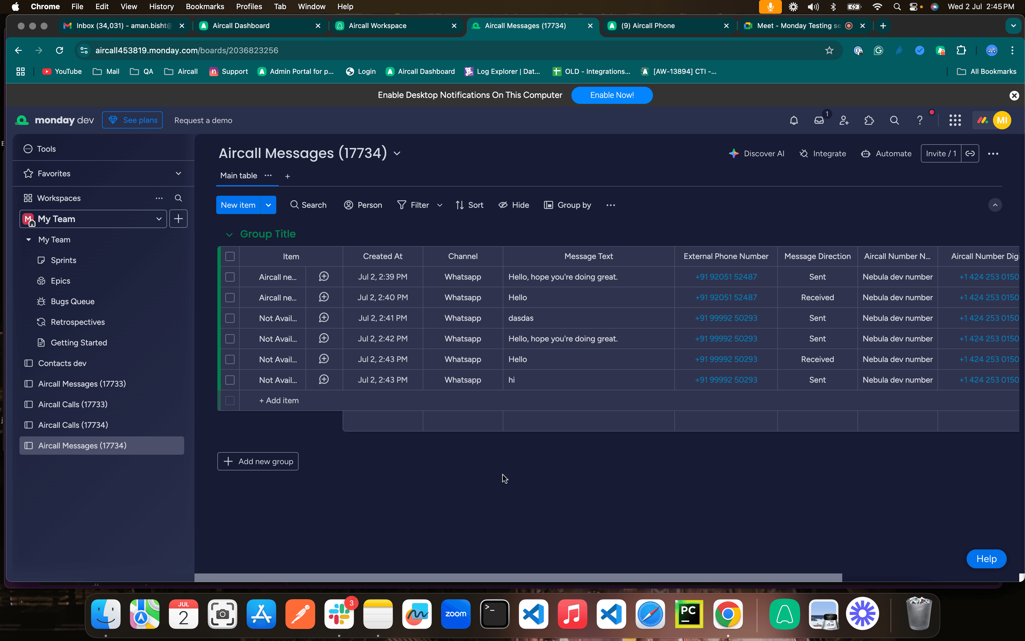Check the select-all checkbox in table header
This screenshot has height=641, width=1025.
click(x=230, y=256)
